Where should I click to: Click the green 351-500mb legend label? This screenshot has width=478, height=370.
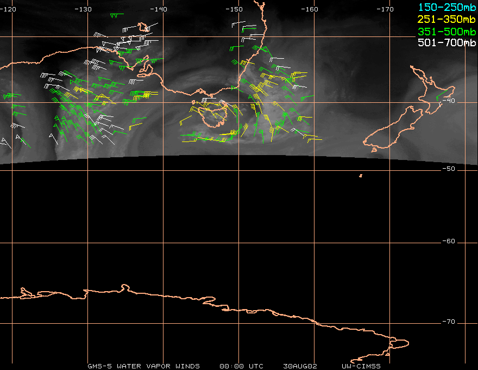tap(447, 32)
